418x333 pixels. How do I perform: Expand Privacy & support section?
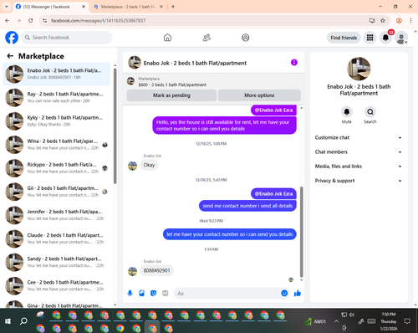pyautogui.click(x=359, y=181)
